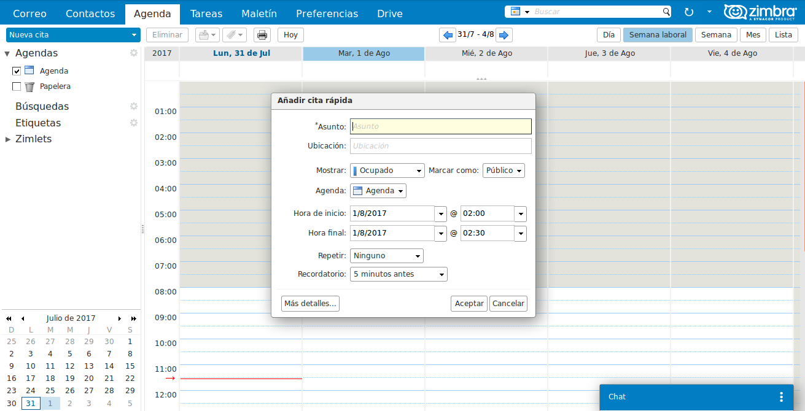Click the Asunto input field
Screen dimensions: 805x411
(441, 126)
